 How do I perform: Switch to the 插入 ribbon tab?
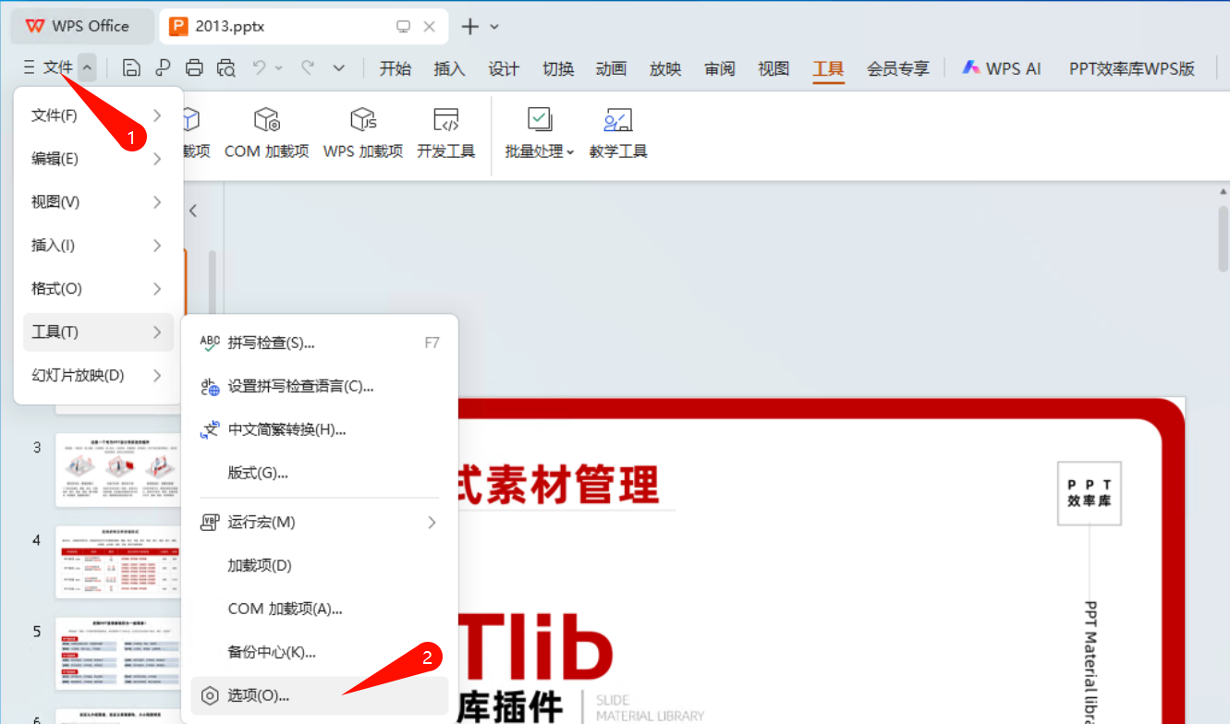449,68
